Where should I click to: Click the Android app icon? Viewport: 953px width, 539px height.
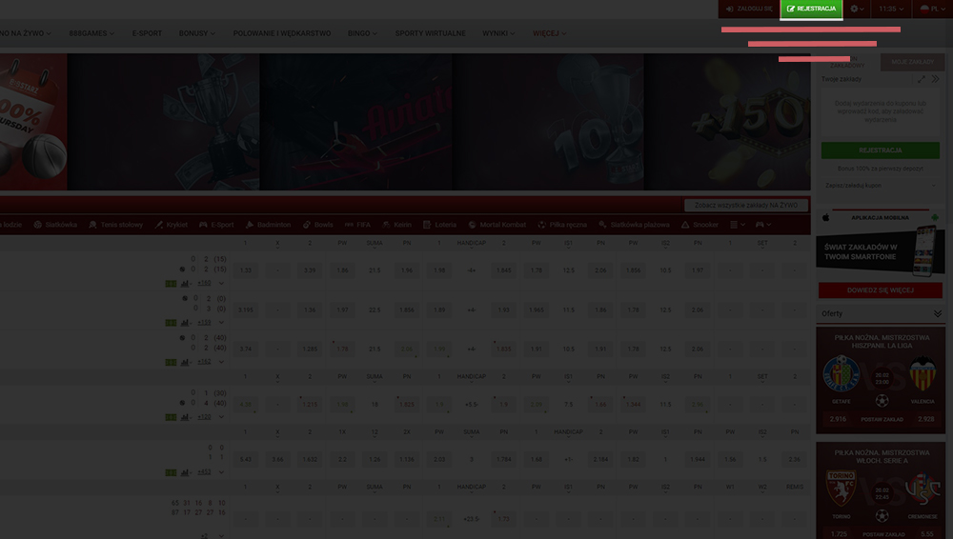click(935, 217)
